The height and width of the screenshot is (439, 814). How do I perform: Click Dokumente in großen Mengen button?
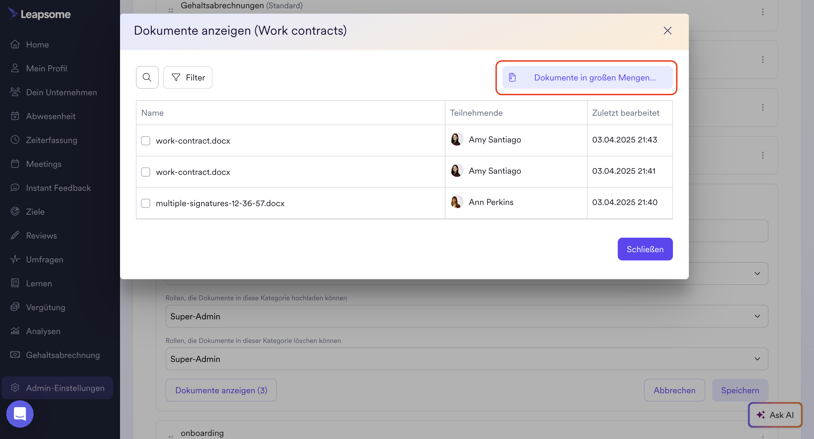[x=587, y=77]
